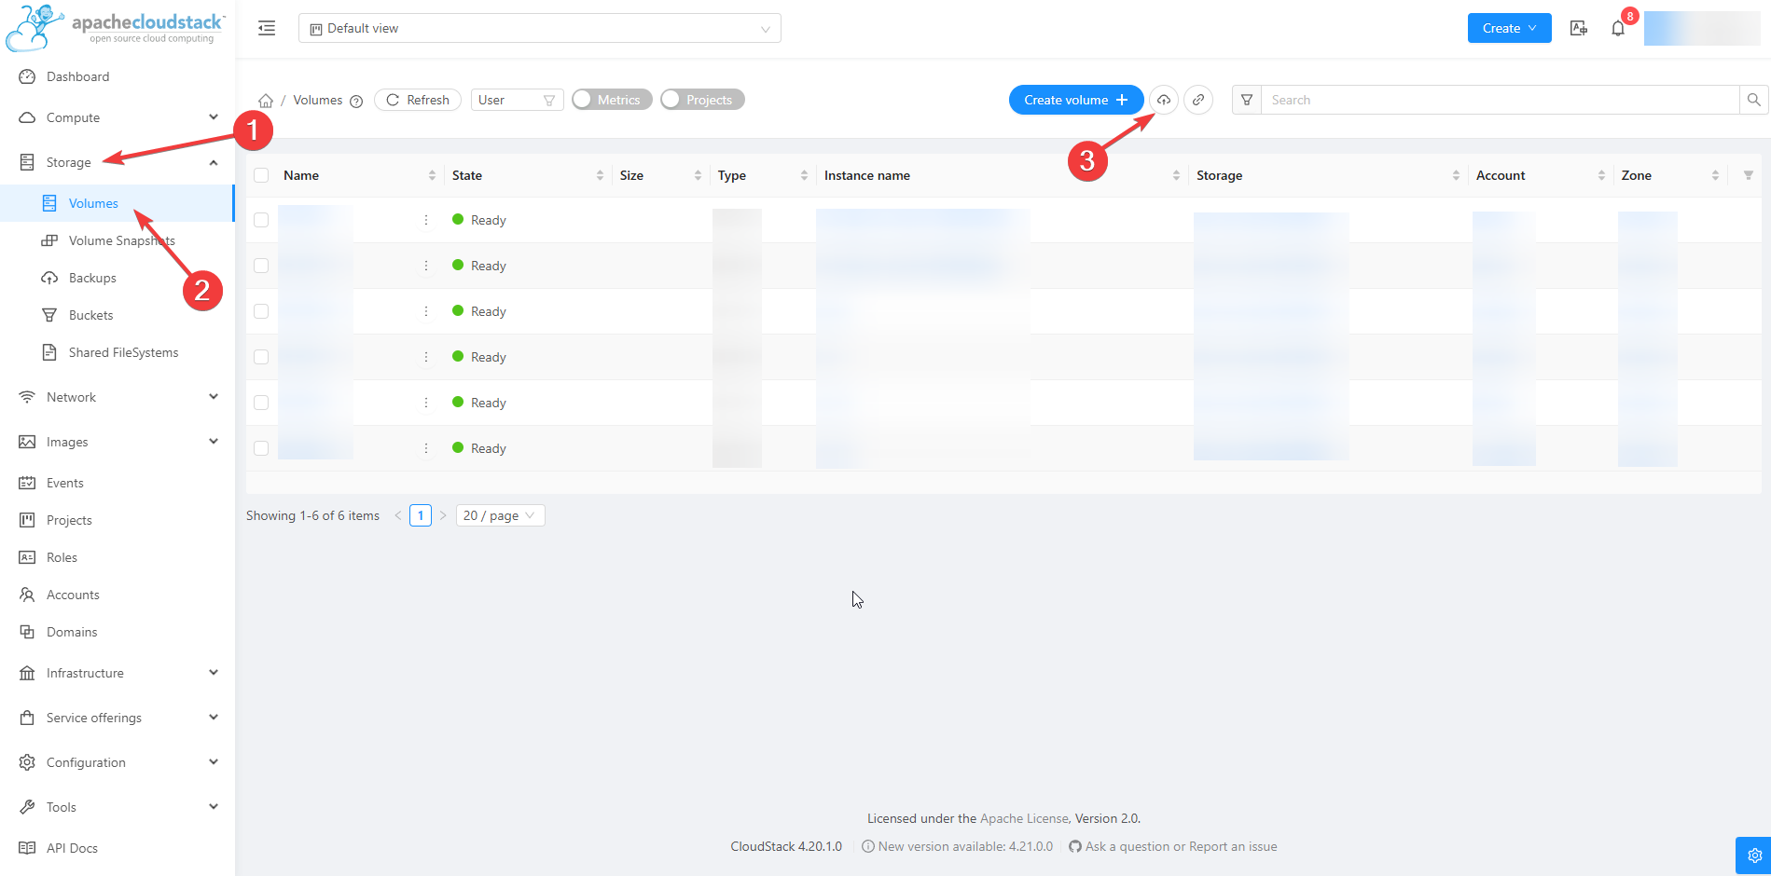Open Volume Snapshots in sidebar
Screen dimensions: 1771x876
[121, 240]
